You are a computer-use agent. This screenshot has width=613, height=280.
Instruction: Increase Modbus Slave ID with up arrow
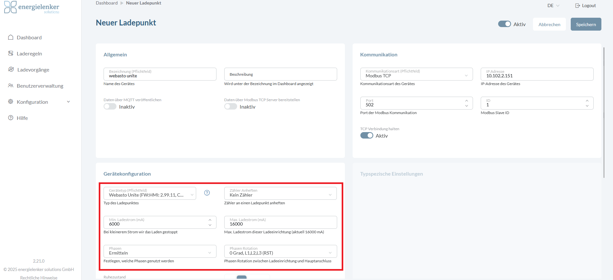[587, 101]
